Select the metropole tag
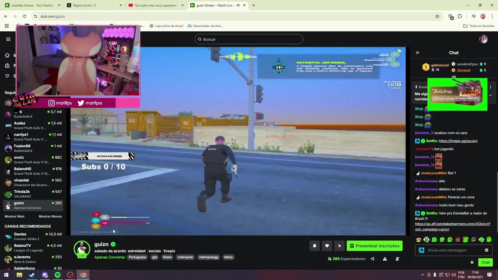Image resolution: width=498 pixels, height=280 pixels. pyautogui.click(x=185, y=257)
